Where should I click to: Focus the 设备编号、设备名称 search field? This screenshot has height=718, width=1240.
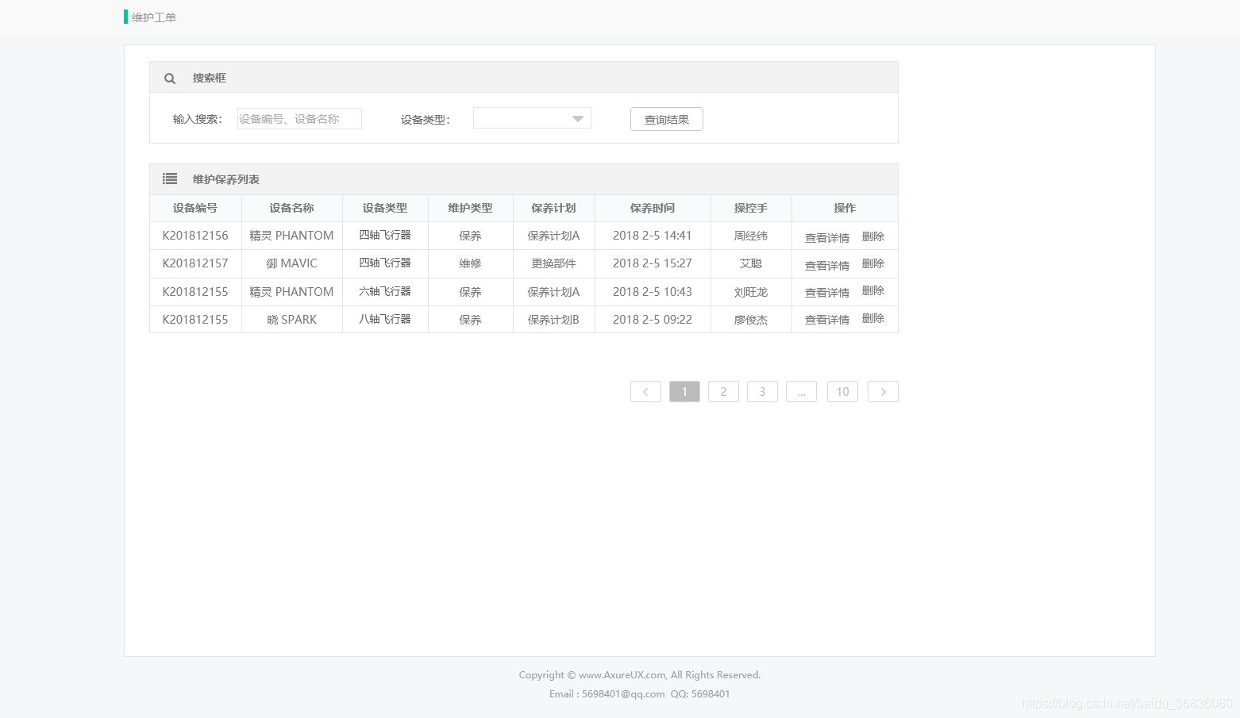(x=299, y=119)
